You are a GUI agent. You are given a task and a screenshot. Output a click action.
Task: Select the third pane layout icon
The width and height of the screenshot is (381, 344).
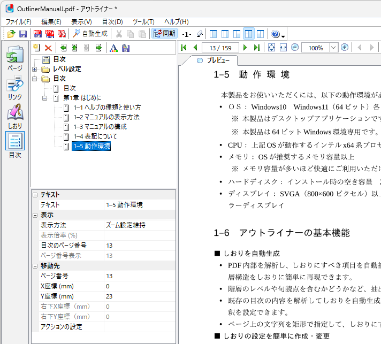[237, 34]
